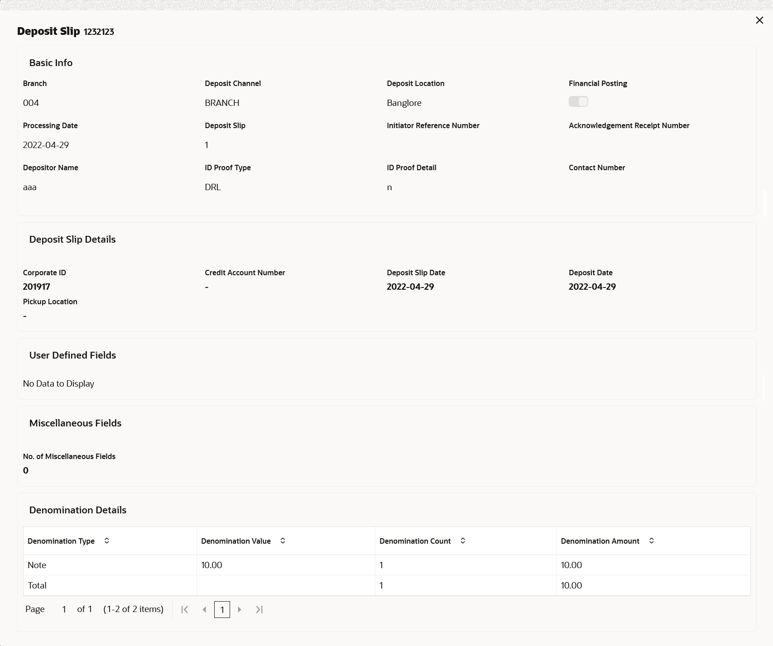The width and height of the screenshot is (773, 646).
Task: Select page 1 button in pagination
Action: point(222,609)
